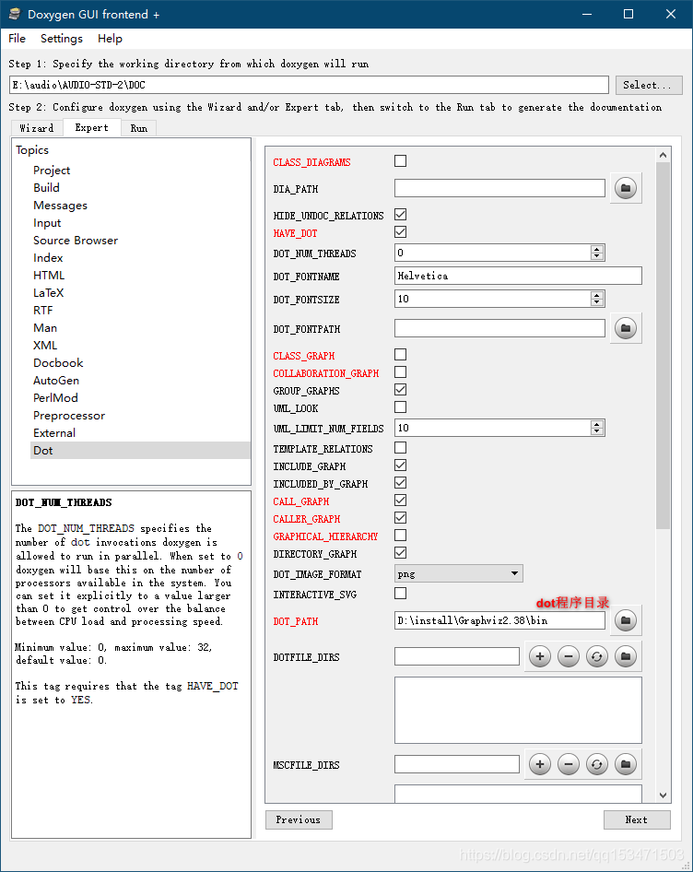Click Select... working directory button

pos(649,85)
